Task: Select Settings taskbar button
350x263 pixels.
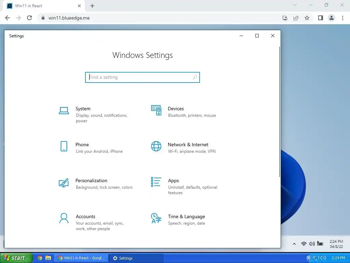Action: click(136, 258)
